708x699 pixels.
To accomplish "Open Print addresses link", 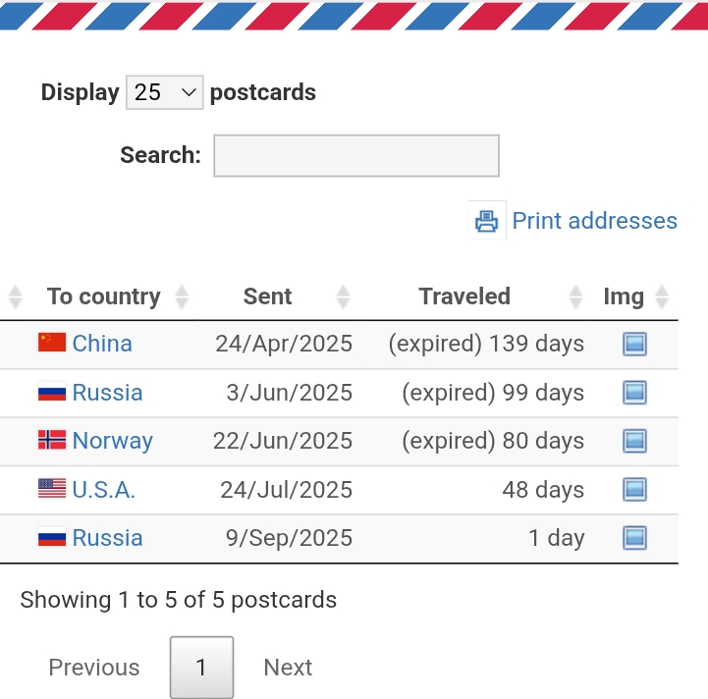I will pos(594,221).
